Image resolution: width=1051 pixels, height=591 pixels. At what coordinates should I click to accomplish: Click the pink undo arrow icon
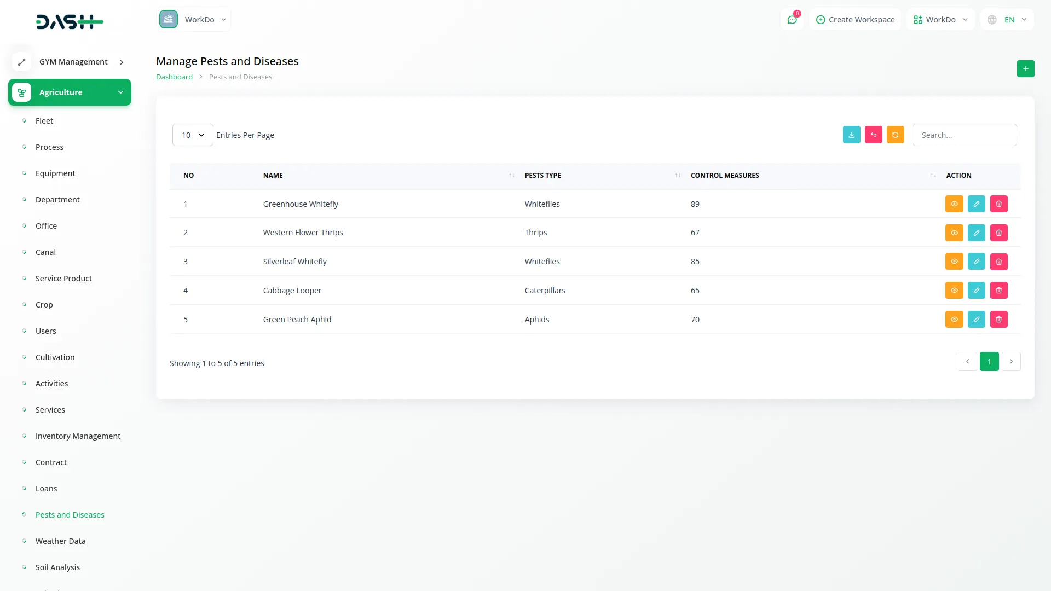[x=873, y=135]
